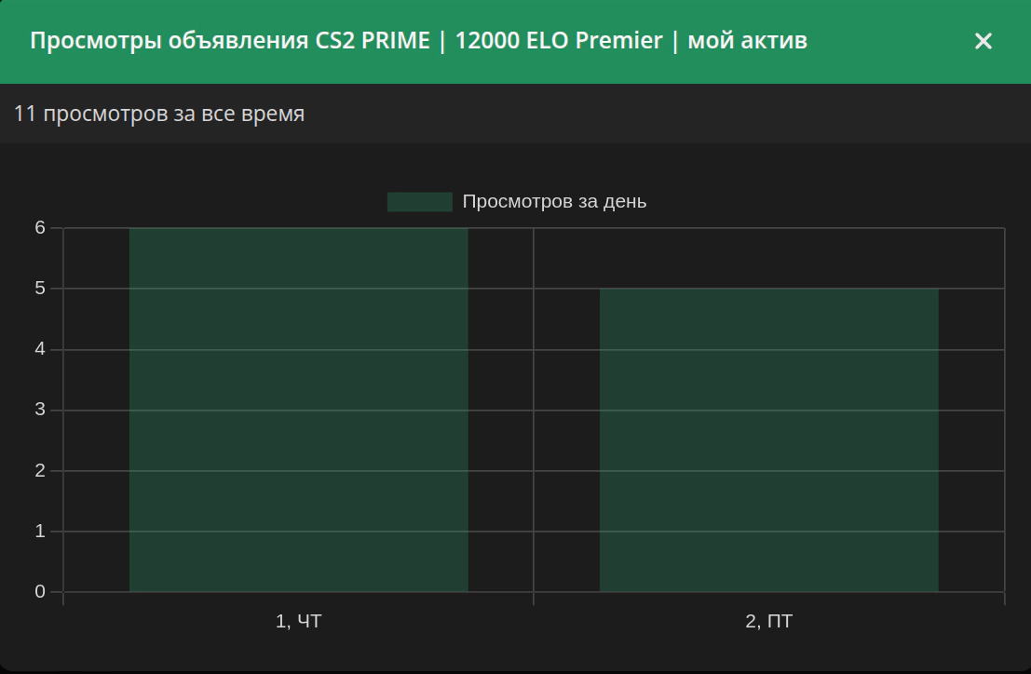1031x674 pixels.
Task: Click the 11 просмотров за все время text
Action: 159,114
